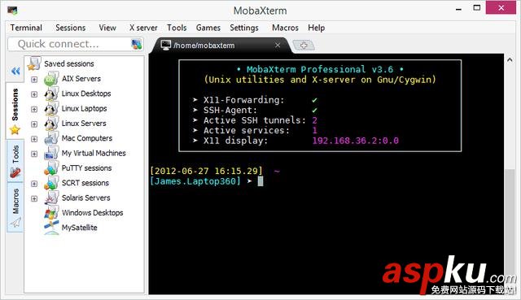Screen dimensions: 521x300
Task: Click the Solaris Servers icon
Action: pos(51,198)
